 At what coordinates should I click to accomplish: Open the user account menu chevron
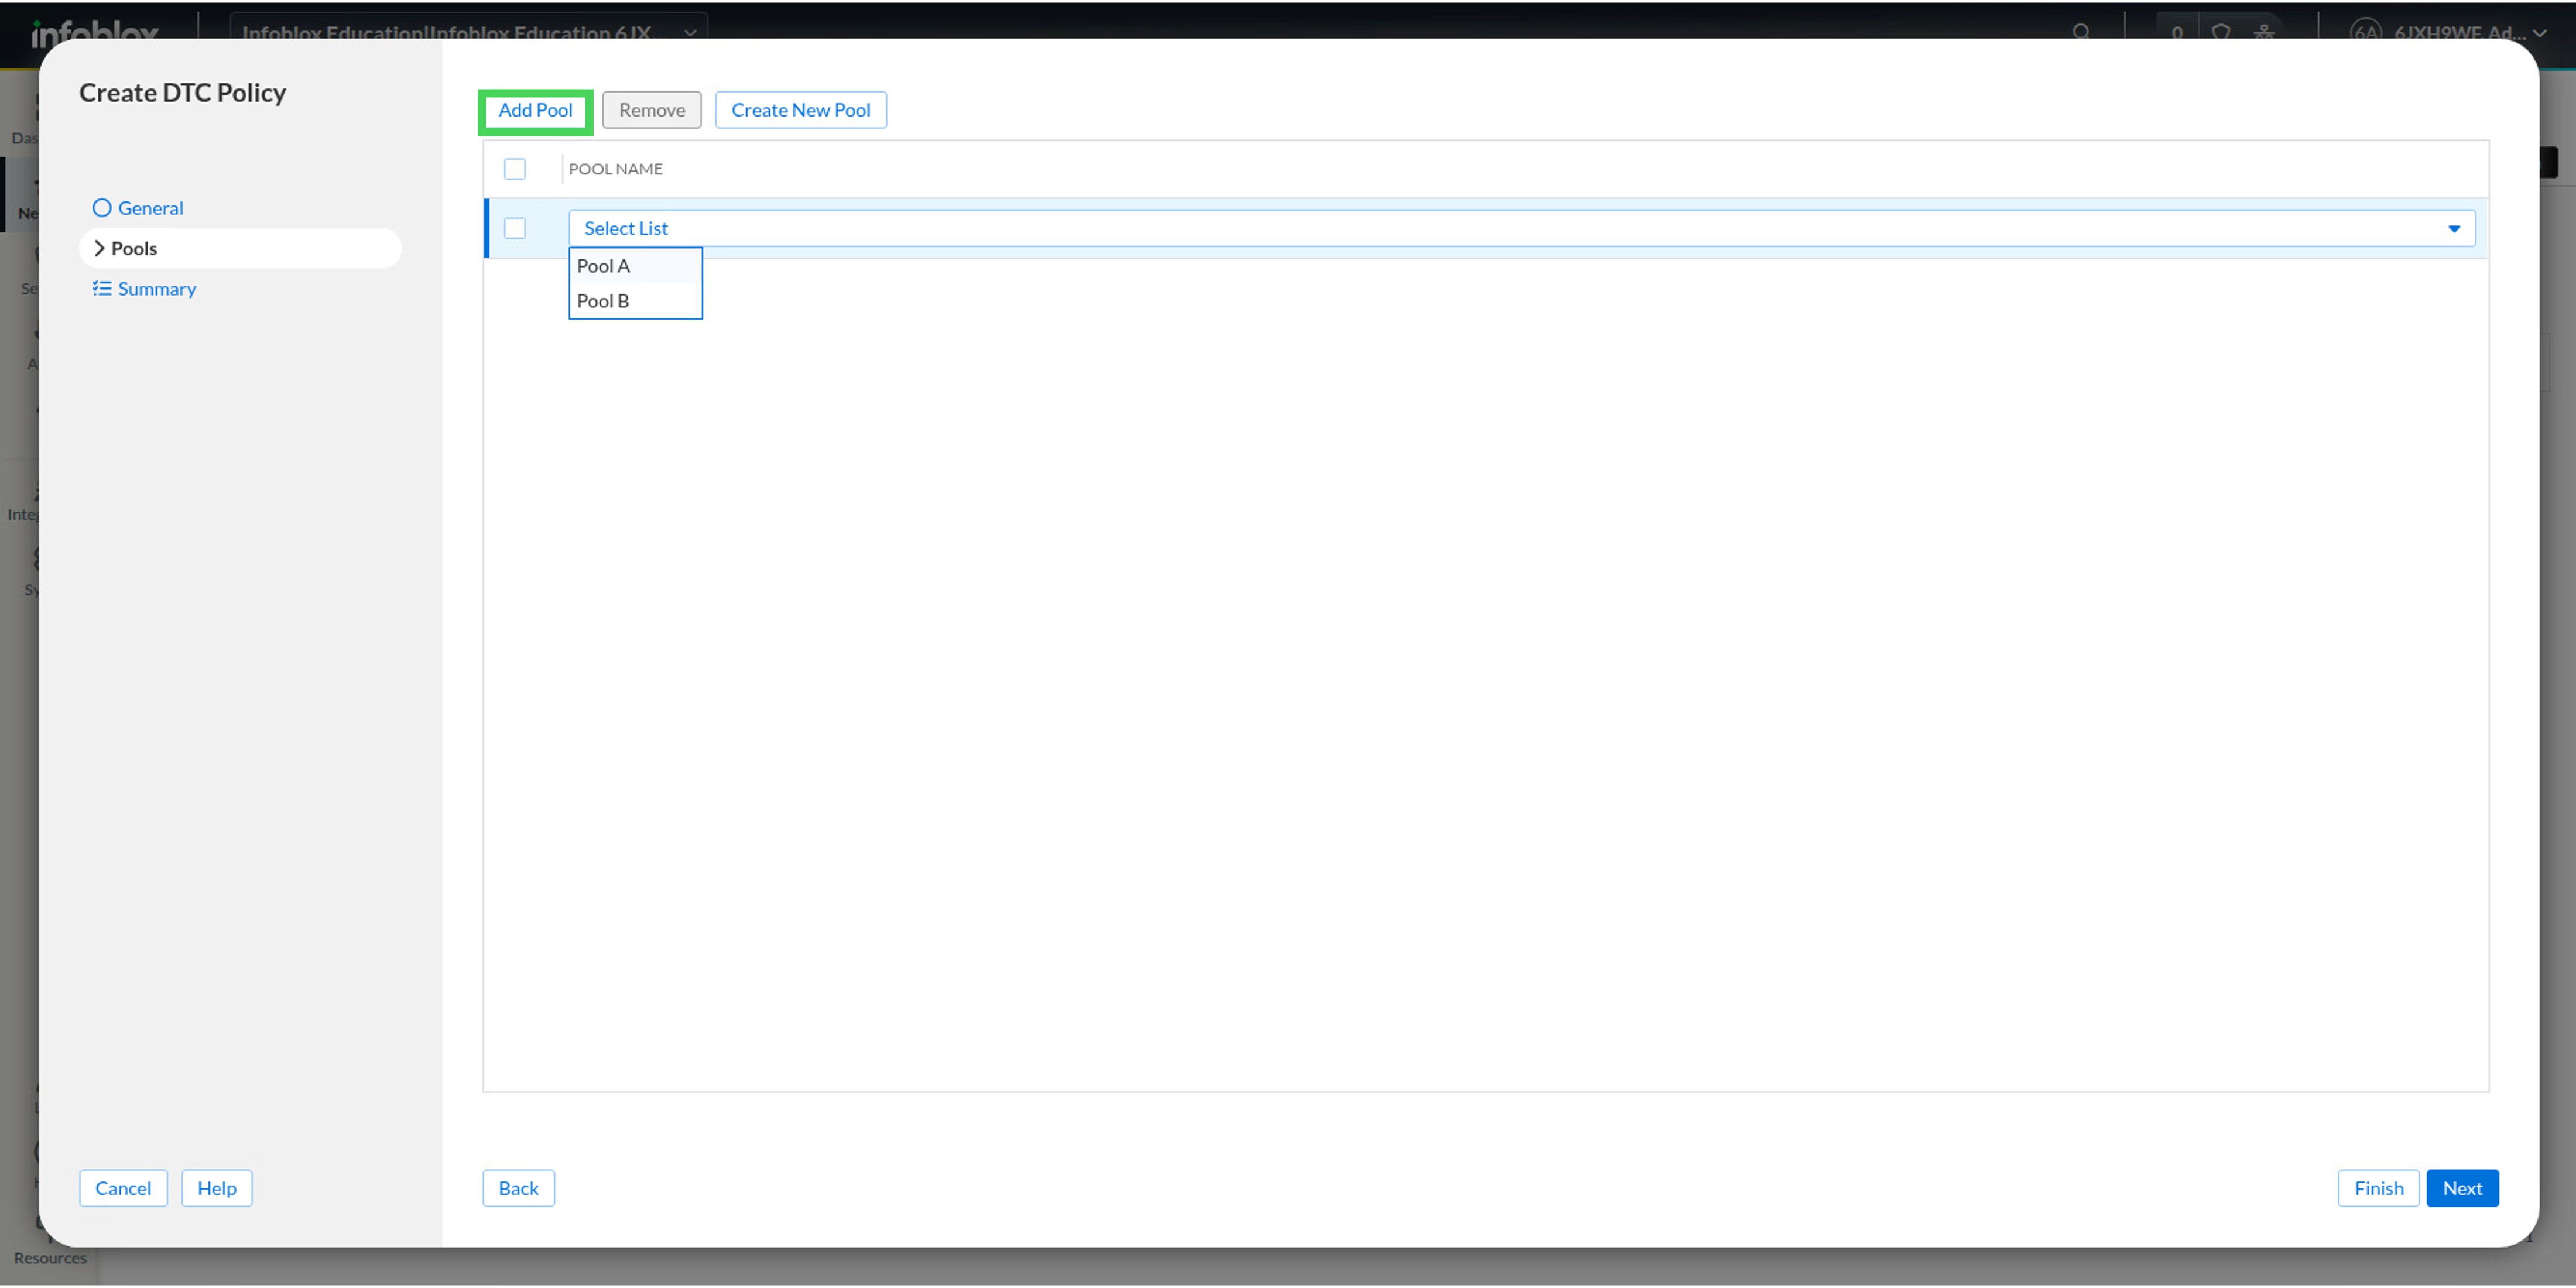(x=2538, y=33)
